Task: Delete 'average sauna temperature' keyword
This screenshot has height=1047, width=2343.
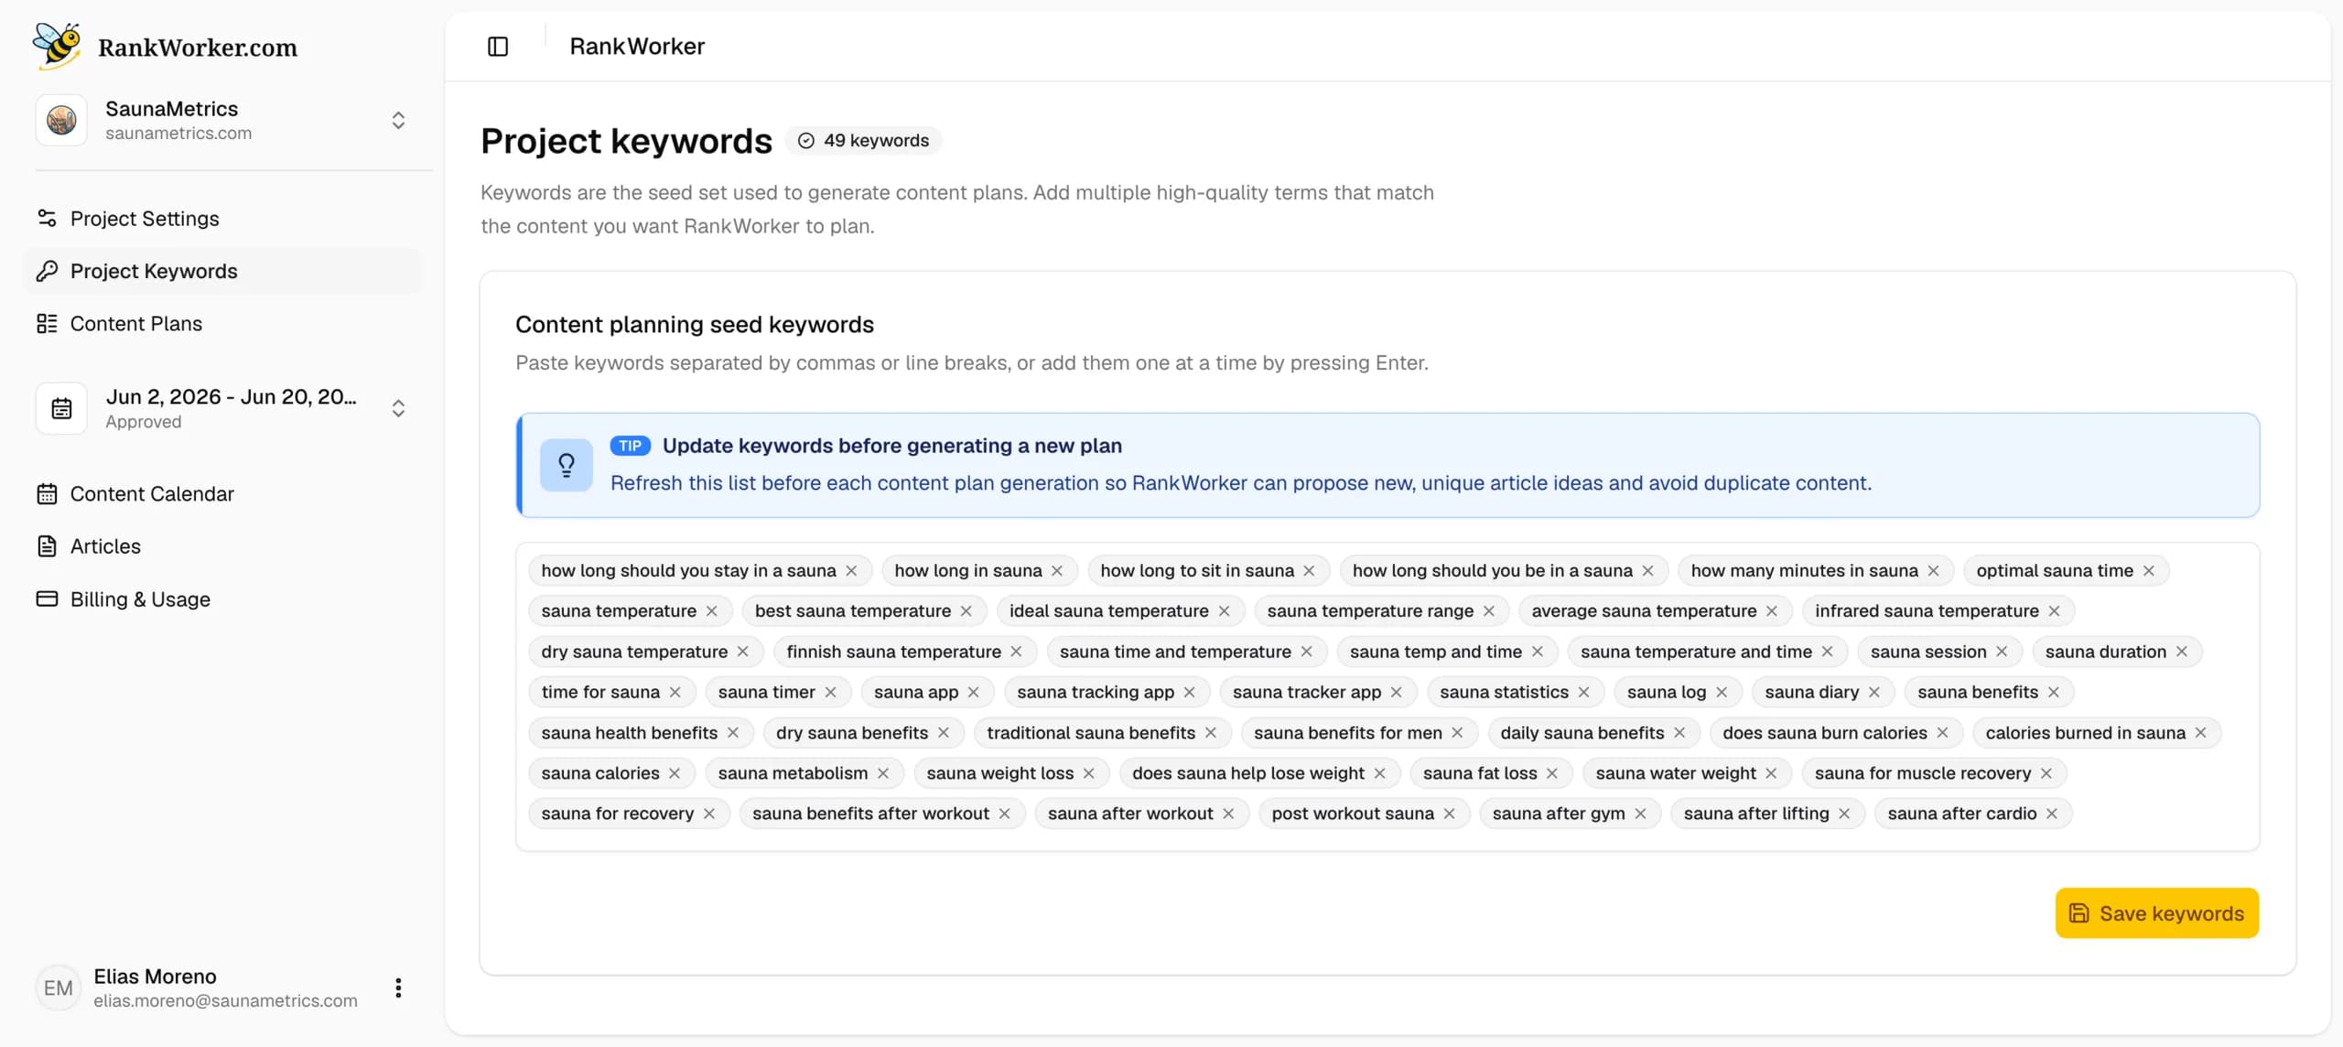Action: 1772,611
